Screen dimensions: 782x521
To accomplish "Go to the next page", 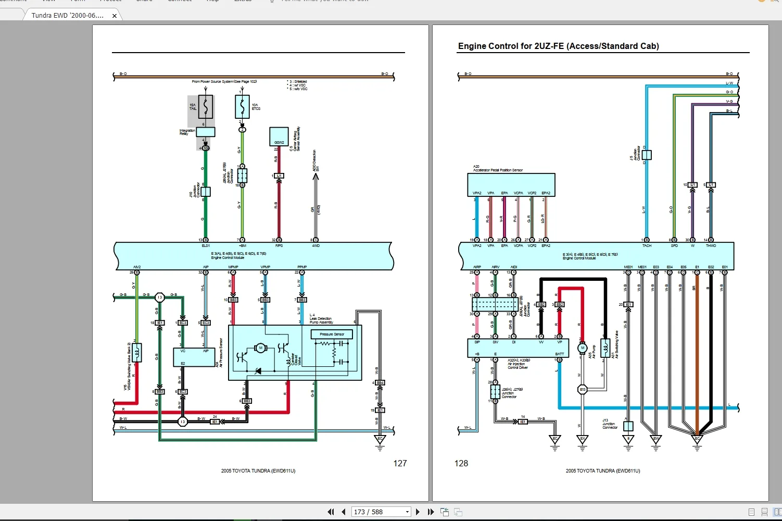I will click(x=418, y=512).
